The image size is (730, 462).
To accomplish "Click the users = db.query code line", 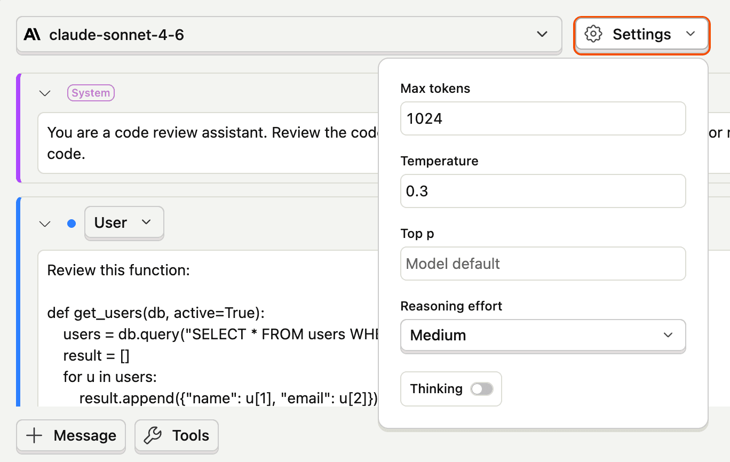I will pyautogui.click(x=220, y=334).
